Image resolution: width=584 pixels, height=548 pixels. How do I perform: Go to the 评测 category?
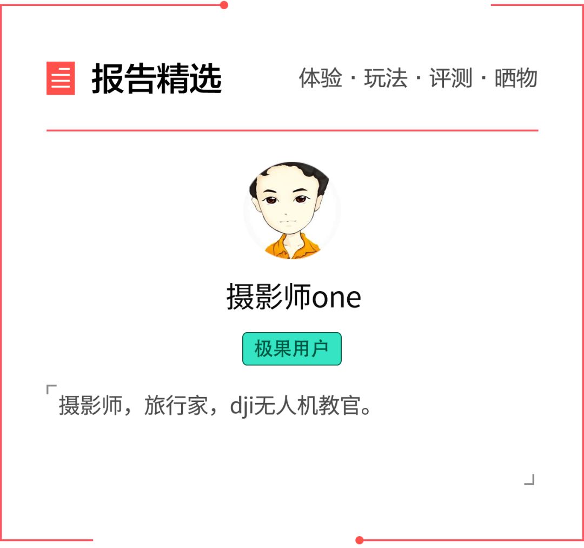(x=450, y=78)
